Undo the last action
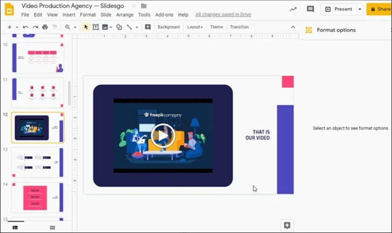Viewport: 392px width, 233px height. [26, 27]
